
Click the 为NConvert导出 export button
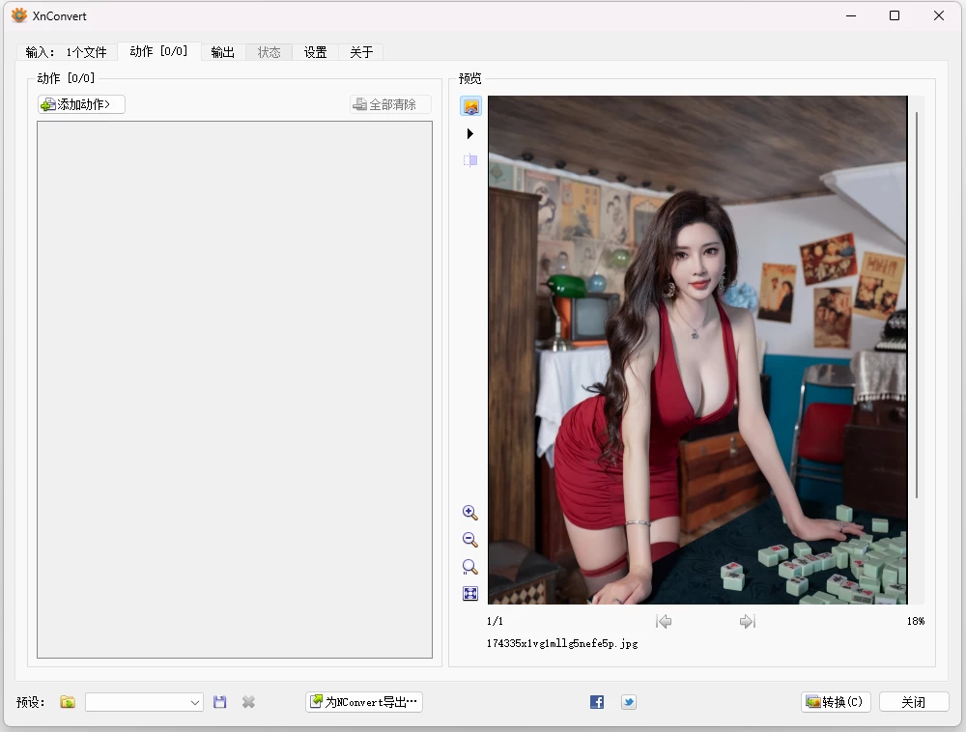click(x=364, y=702)
